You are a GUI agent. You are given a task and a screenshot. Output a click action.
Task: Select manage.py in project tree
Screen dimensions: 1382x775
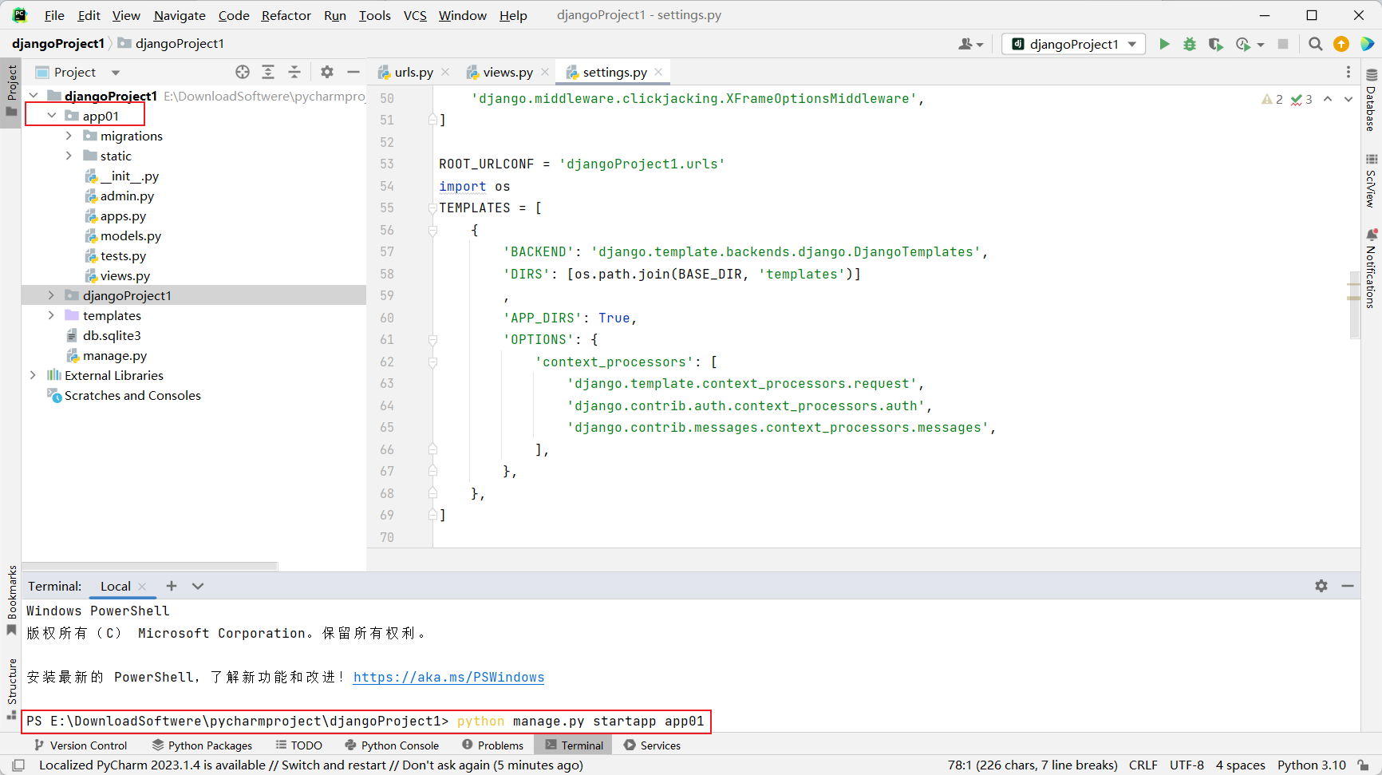114,355
